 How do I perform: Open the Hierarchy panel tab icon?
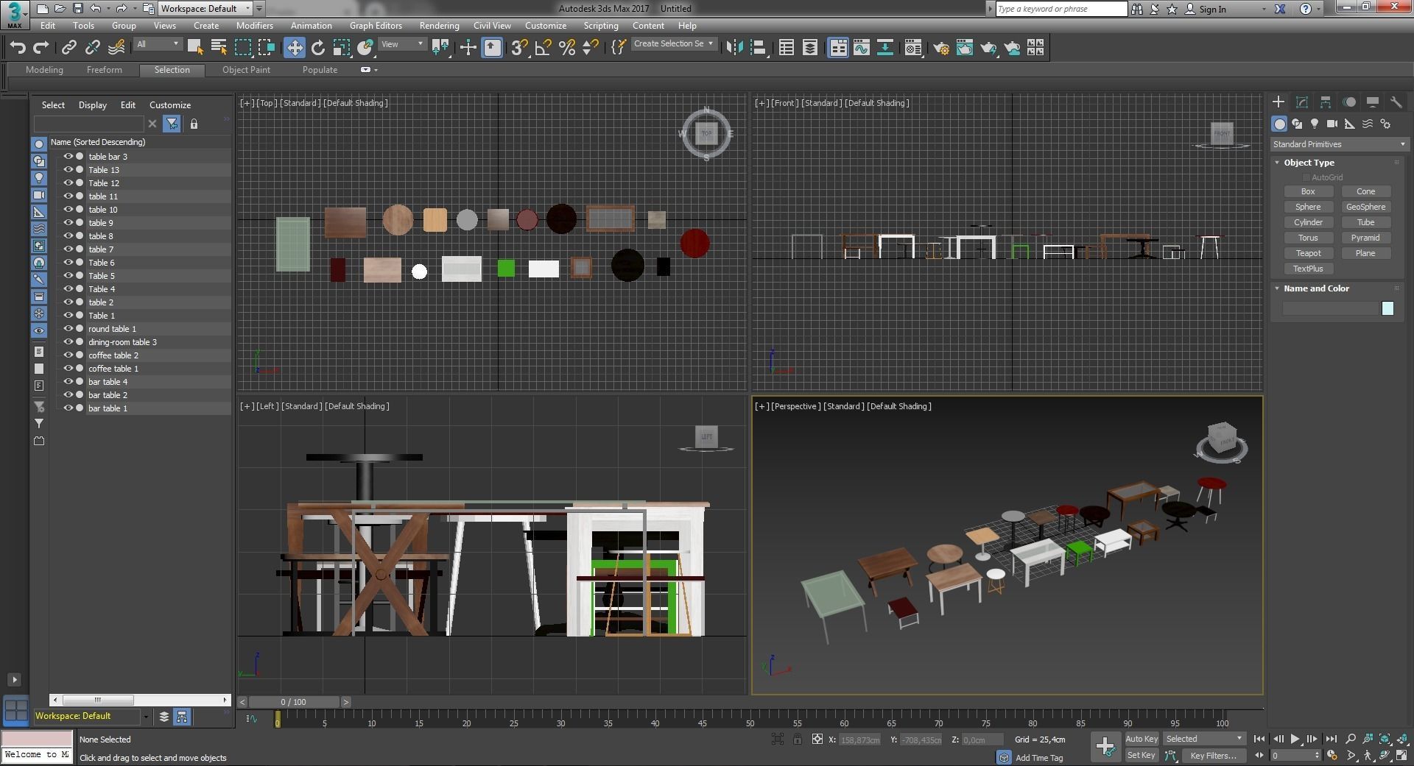pyautogui.click(x=1326, y=102)
